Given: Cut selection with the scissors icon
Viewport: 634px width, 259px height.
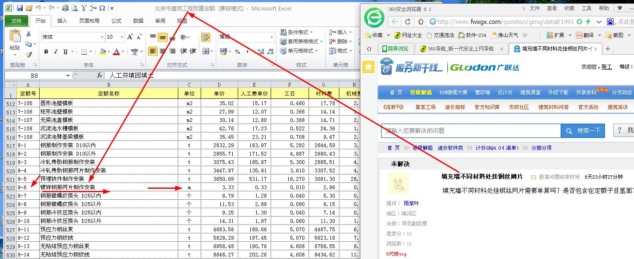Looking at the screenshot, I should [x=29, y=34].
